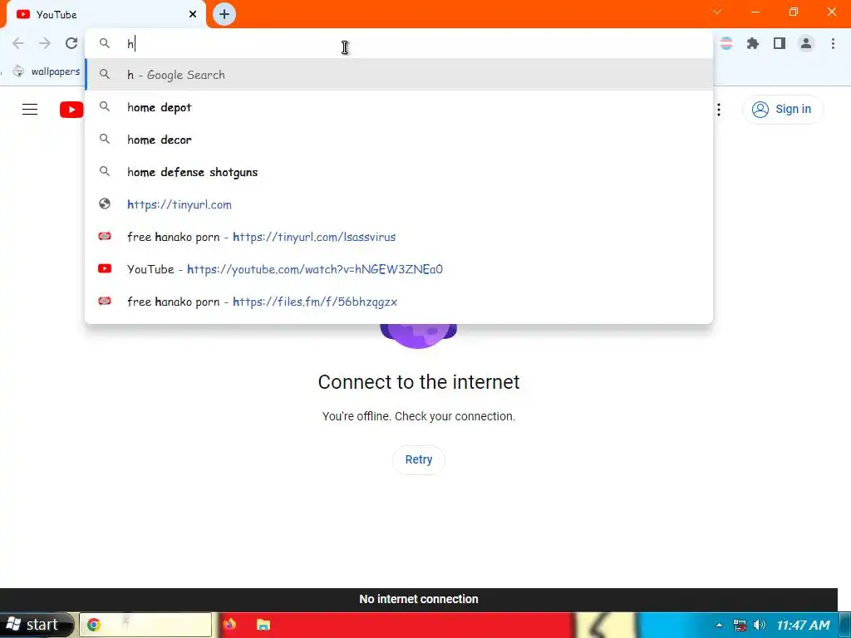
Task: Open the extensions puzzle icon
Action: tap(753, 43)
